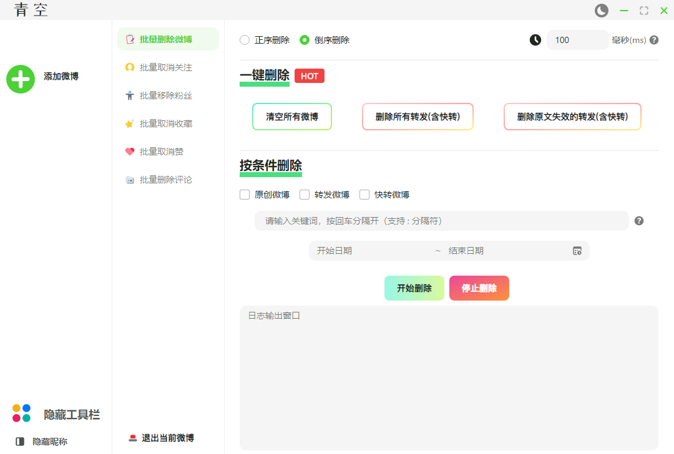The height and width of the screenshot is (454, 674).
Task: Toggle dark mode moon icon
Action: tap(601, 11)
